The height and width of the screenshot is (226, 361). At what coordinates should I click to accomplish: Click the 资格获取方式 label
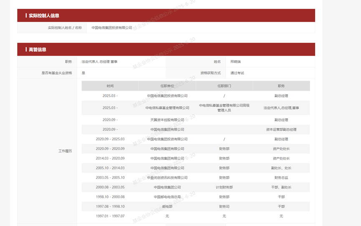click(210, 73)
